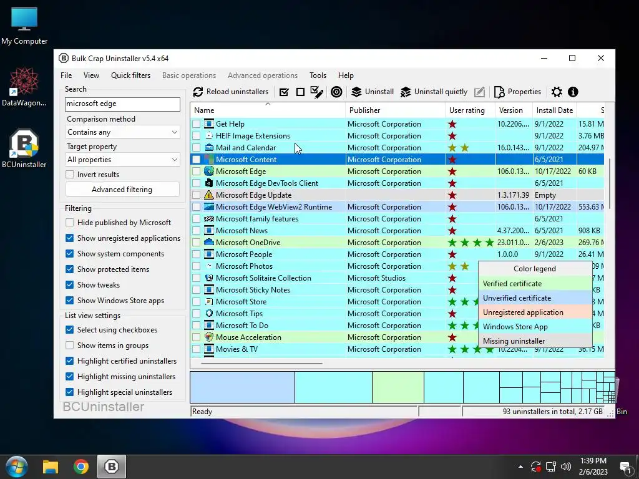Viewport: 639px width, 479px height.
Task: Click the Microsoft Tips icon in list
Action: (208, 314)
